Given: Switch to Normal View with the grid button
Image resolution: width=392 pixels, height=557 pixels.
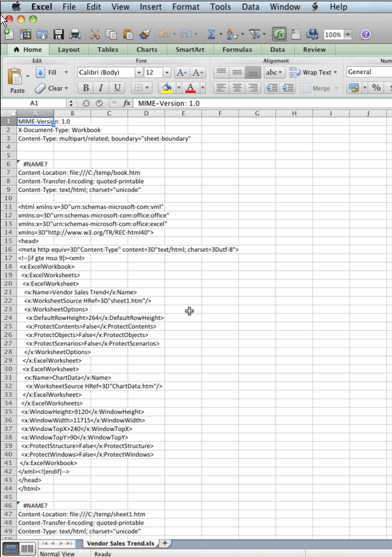Looking at the screenshot, I should [11, 549].
